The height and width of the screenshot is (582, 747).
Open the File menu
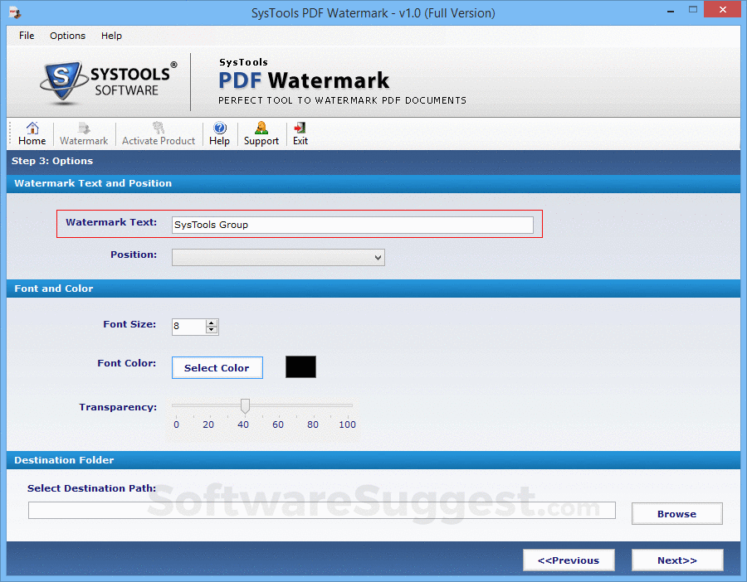[27, 36]
